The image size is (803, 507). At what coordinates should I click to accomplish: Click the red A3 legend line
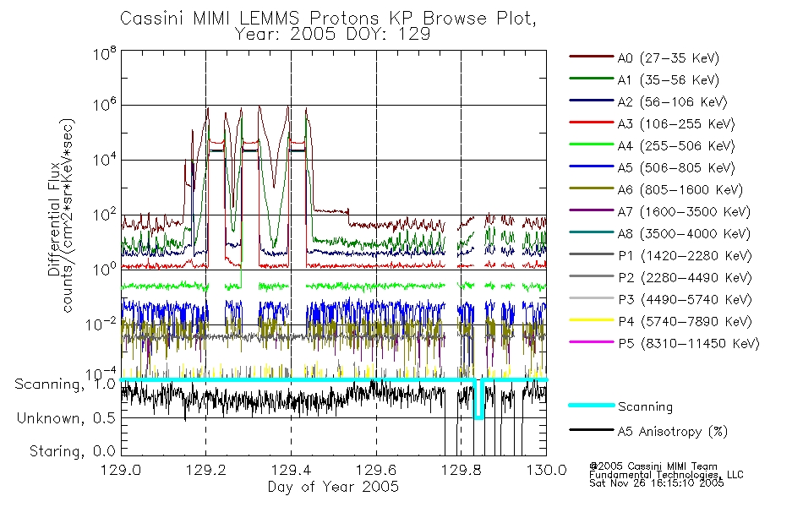[x=592, y=123]
